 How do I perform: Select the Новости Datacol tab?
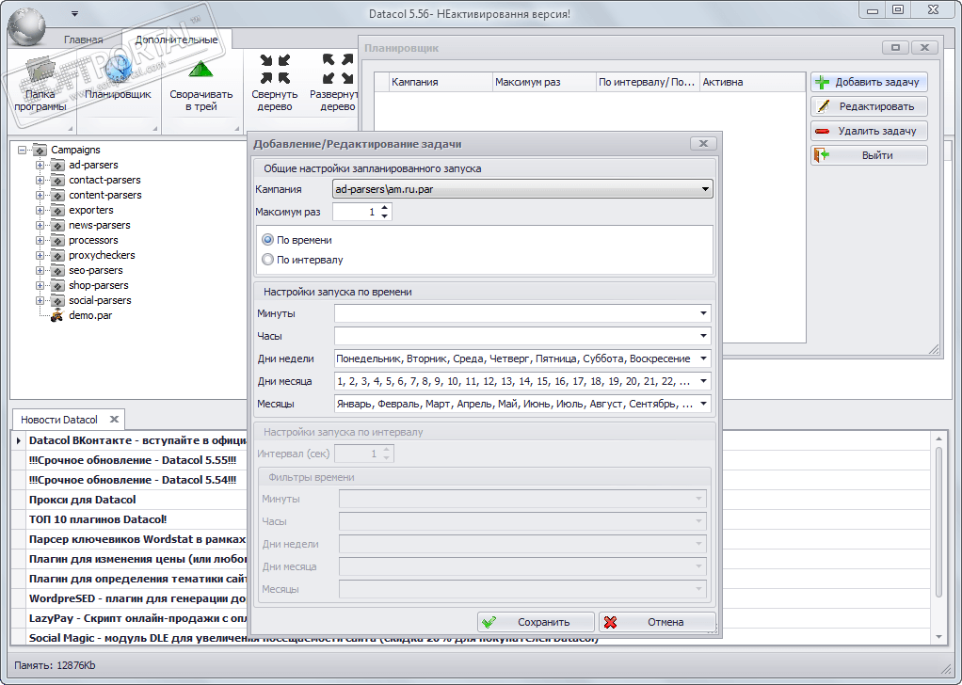(x=59, y=420)
